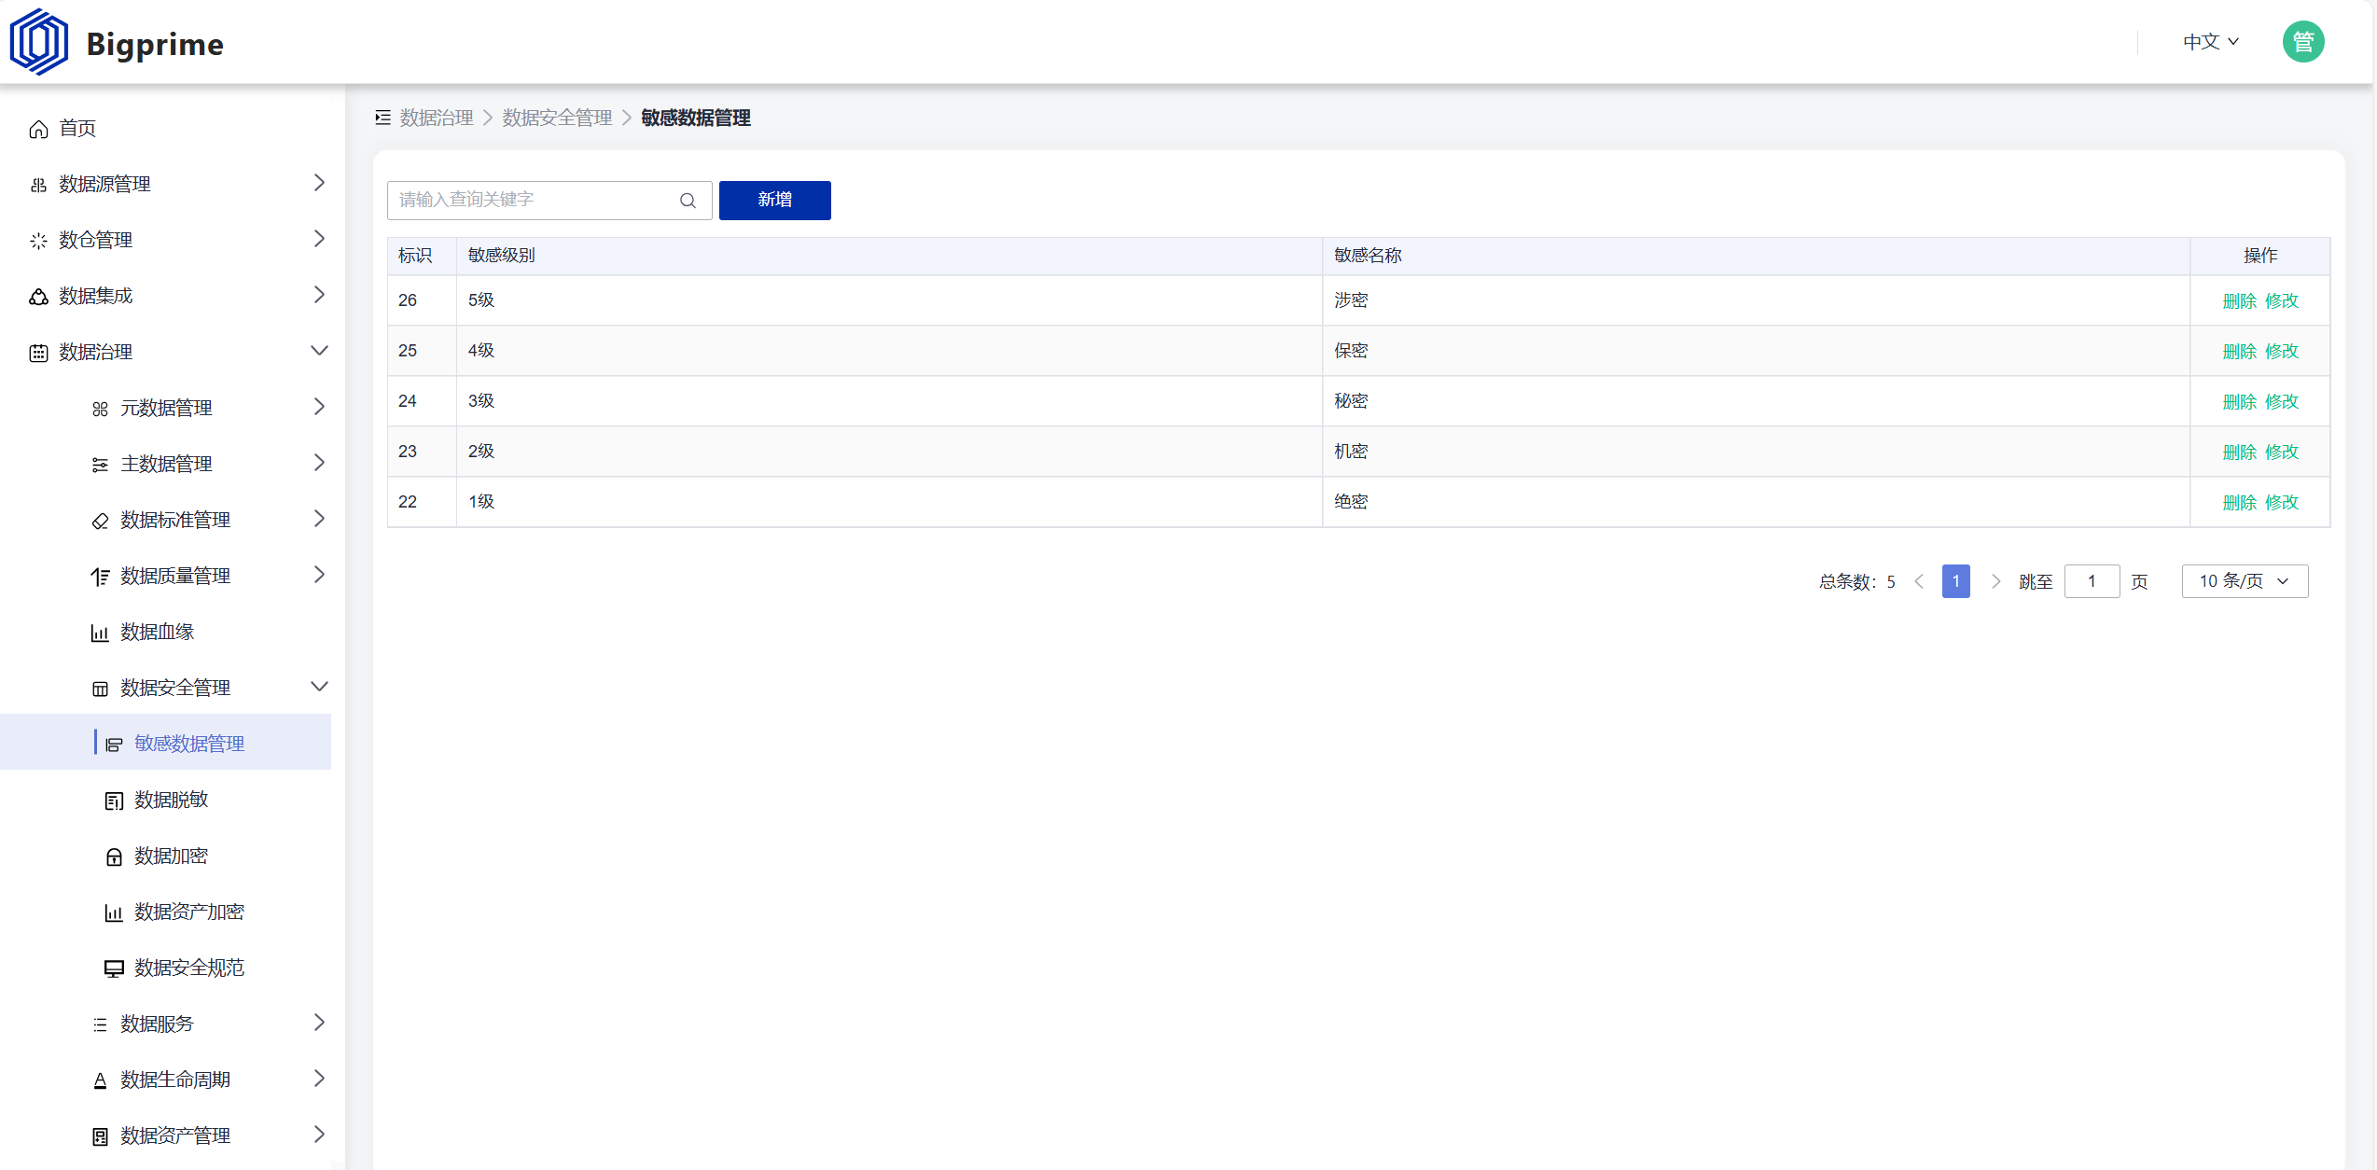Click the 数据资产管理 icon
The width and height of the screenshot is (2377, 1170).
point(100,1136)
